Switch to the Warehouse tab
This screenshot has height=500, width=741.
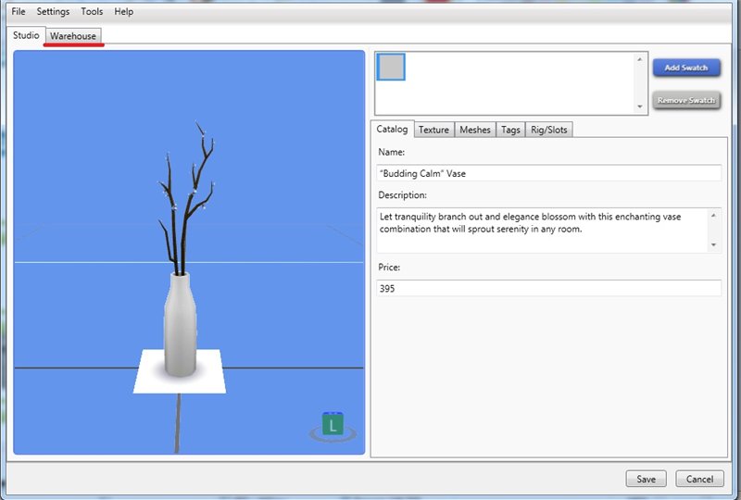point(73,36)
